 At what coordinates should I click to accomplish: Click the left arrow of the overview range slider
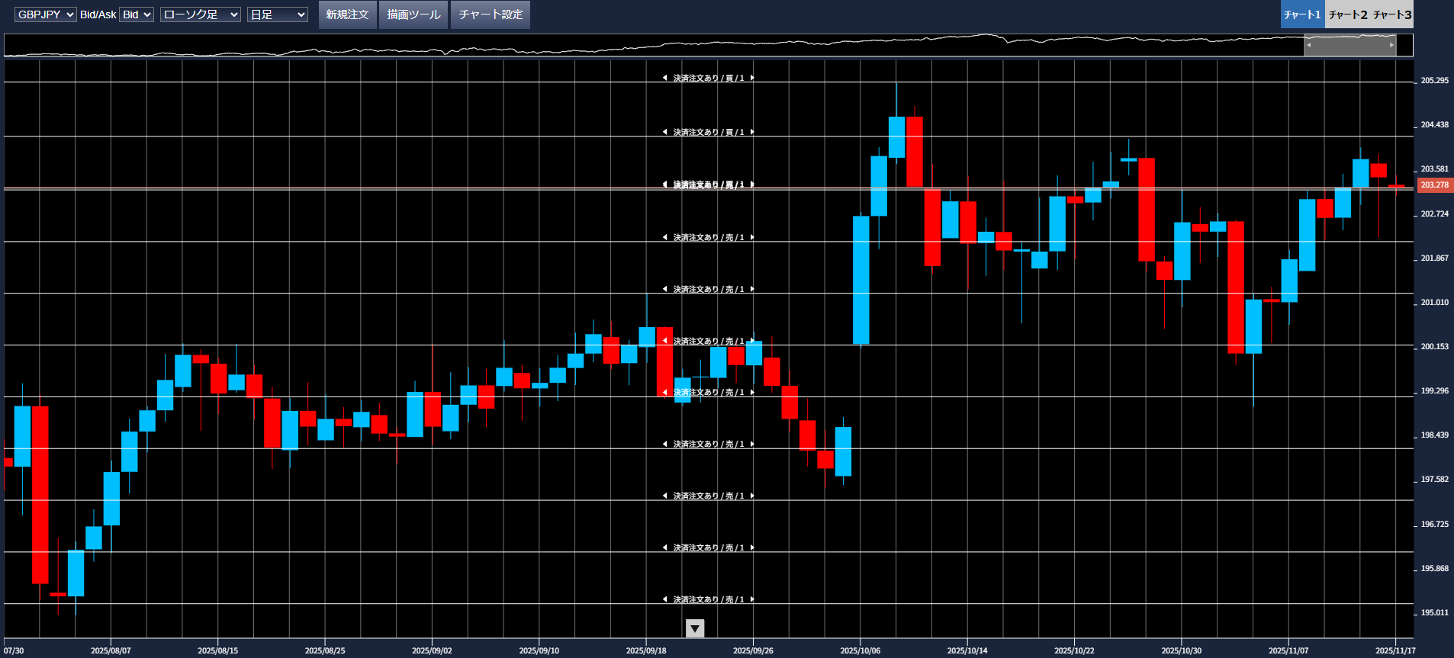coord(1309,45)
